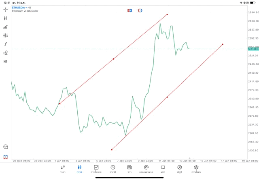Open the drawing objects shapes icon
Screen dimensions: 259x180
(5, 53)
